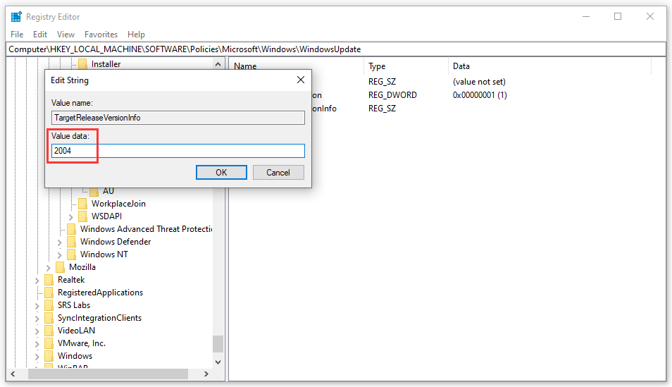Click the registry path address bar
The image size is (672, 387).
pyautogui.click(x=336, y=49)
